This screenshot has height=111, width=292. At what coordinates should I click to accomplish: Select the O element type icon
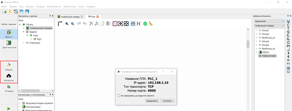pos(288,42)
